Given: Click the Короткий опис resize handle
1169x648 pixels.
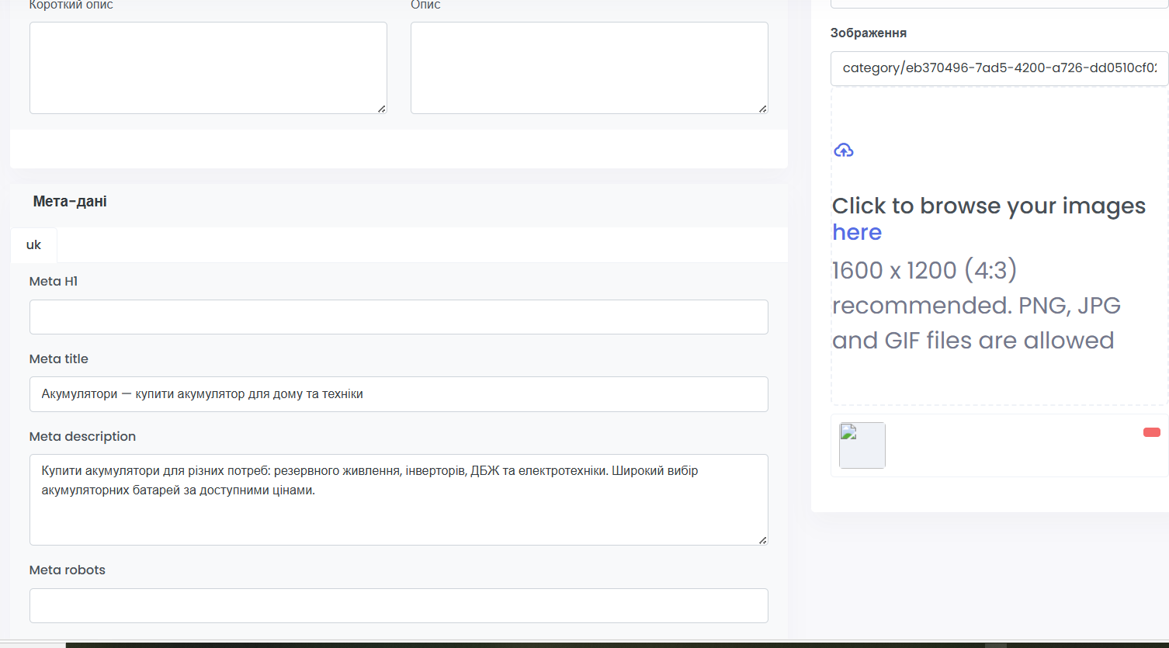Looking at the screenshot, I should click(x=381, y=109).
